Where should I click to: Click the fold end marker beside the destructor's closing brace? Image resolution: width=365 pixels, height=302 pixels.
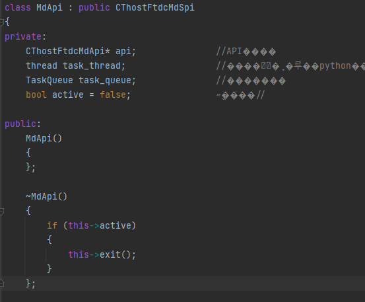click(x=1, y=283)
